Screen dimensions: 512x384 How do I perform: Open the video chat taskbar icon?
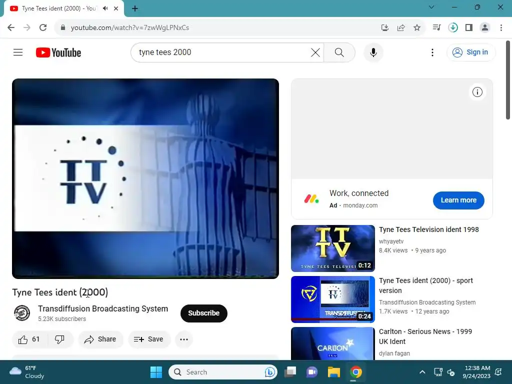point(312,372)
